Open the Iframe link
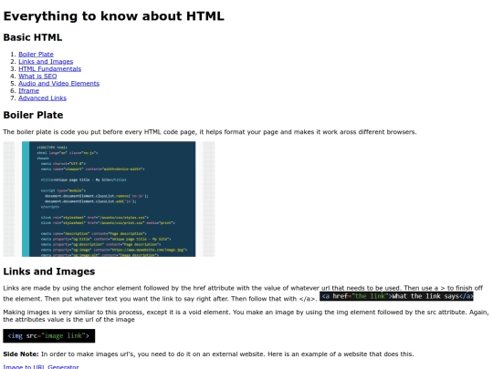The height and width of the screenshot is (369, 493). pos(28,91)
